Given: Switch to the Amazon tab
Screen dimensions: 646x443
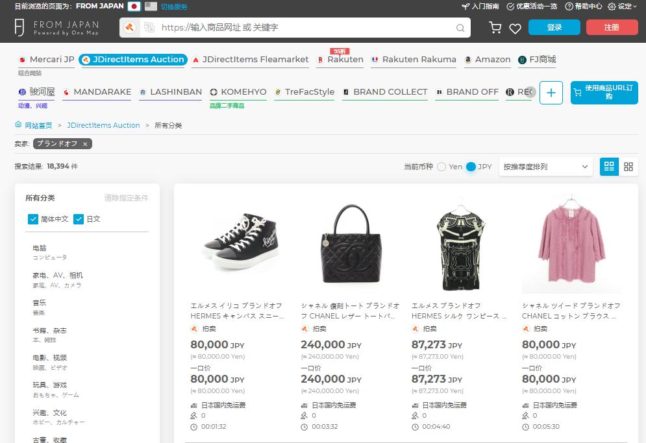Looking at the screenshot, I should point(488,60).
